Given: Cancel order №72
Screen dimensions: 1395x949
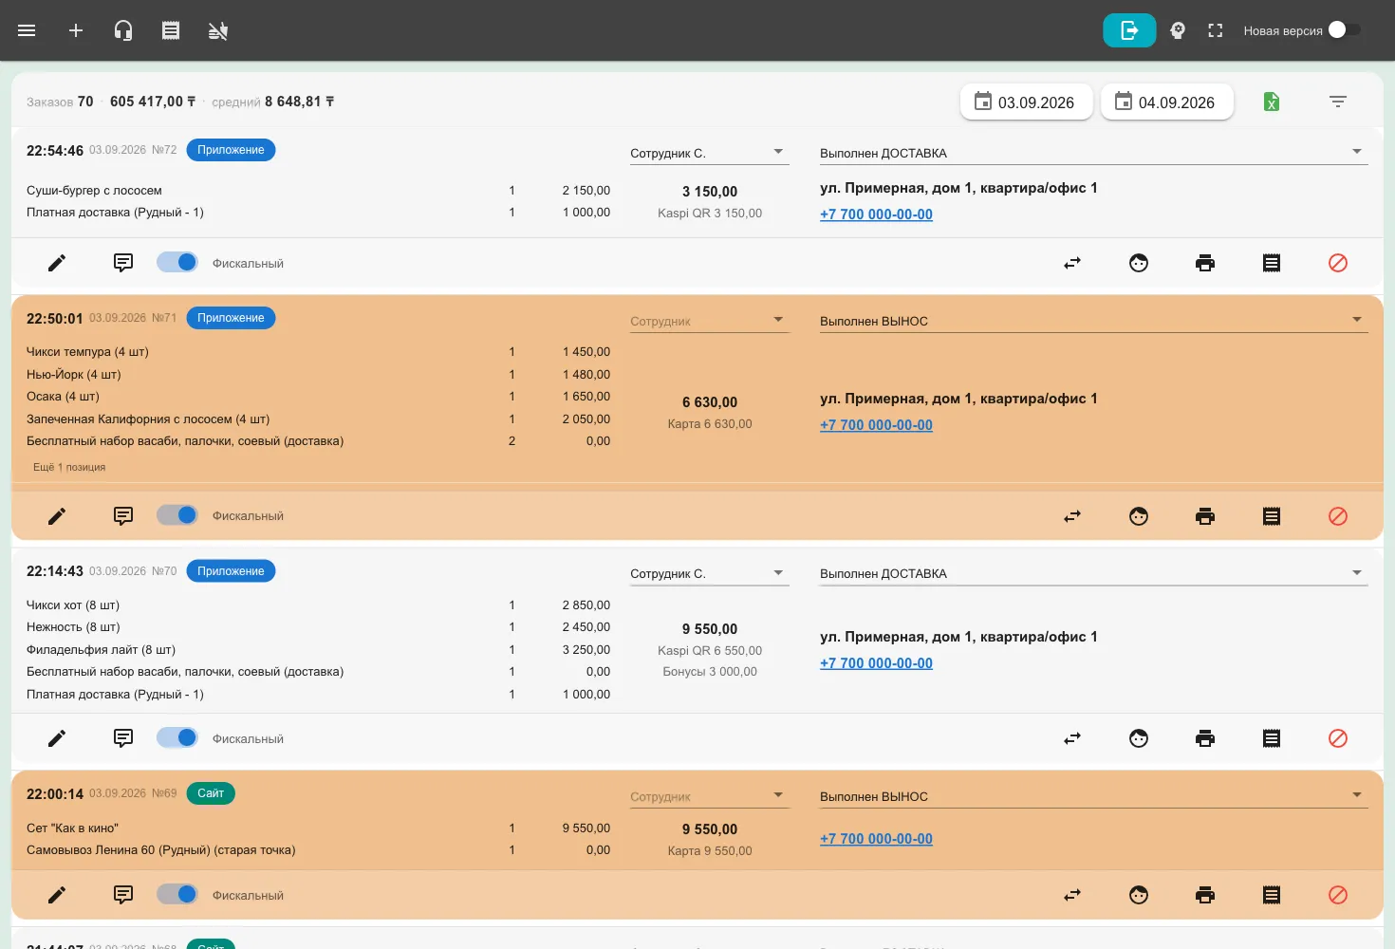Looking at the screenshot, I should tap(1338, 263).
